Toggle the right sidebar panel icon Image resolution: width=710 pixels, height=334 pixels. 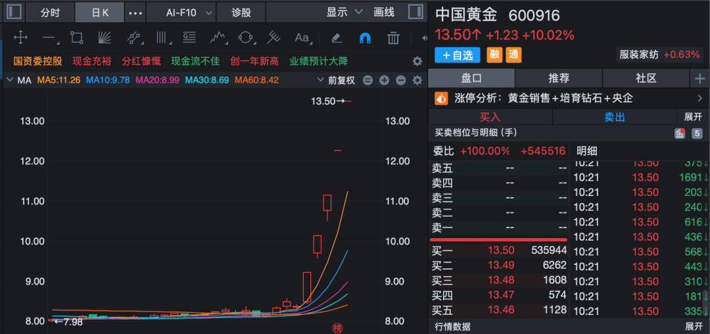pos(415,12)
